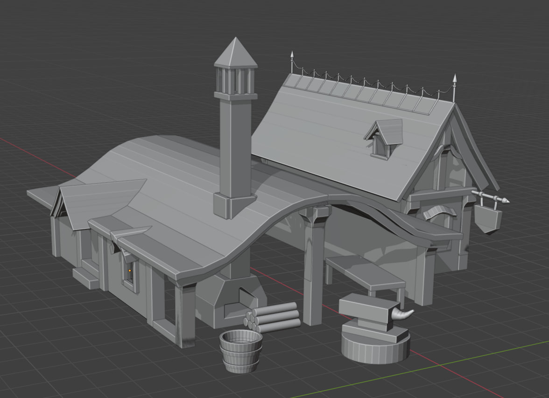Screen dimensions: 549x398
Task: Select the tall stone chimney
Action: coord(233,149)
